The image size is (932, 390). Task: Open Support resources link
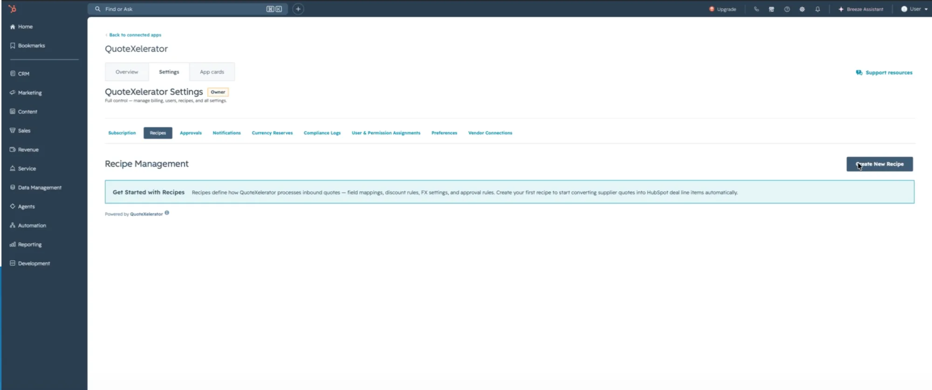point(884,73)
